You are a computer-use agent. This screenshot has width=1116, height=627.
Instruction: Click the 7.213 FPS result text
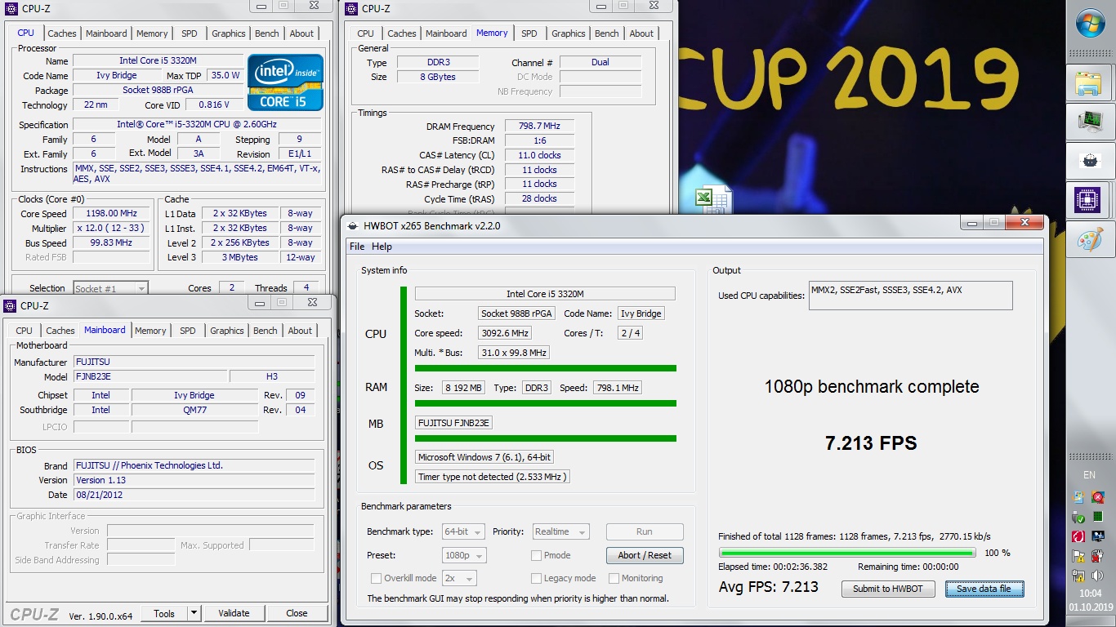[871, 443]
